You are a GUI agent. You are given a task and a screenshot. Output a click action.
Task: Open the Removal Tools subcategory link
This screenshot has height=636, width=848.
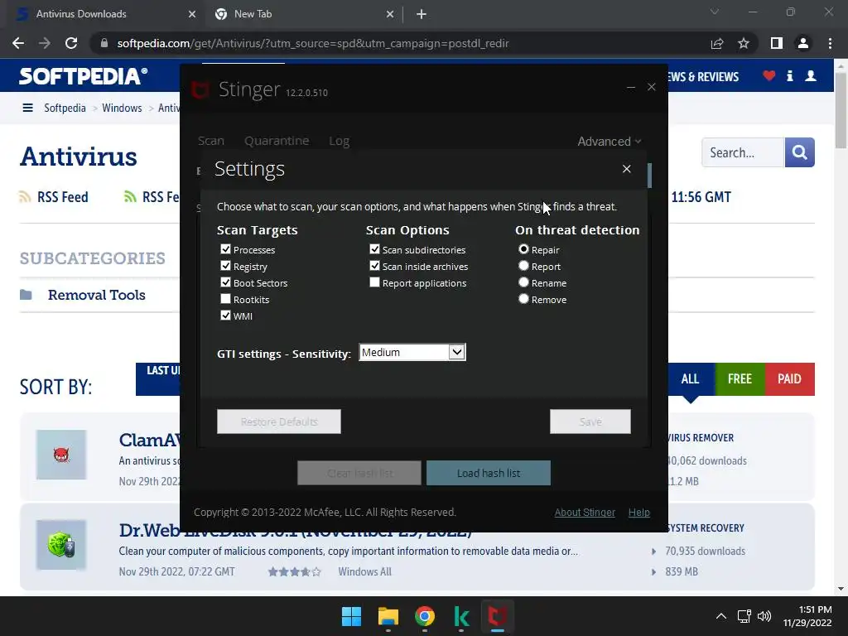(x=97, y=295)
